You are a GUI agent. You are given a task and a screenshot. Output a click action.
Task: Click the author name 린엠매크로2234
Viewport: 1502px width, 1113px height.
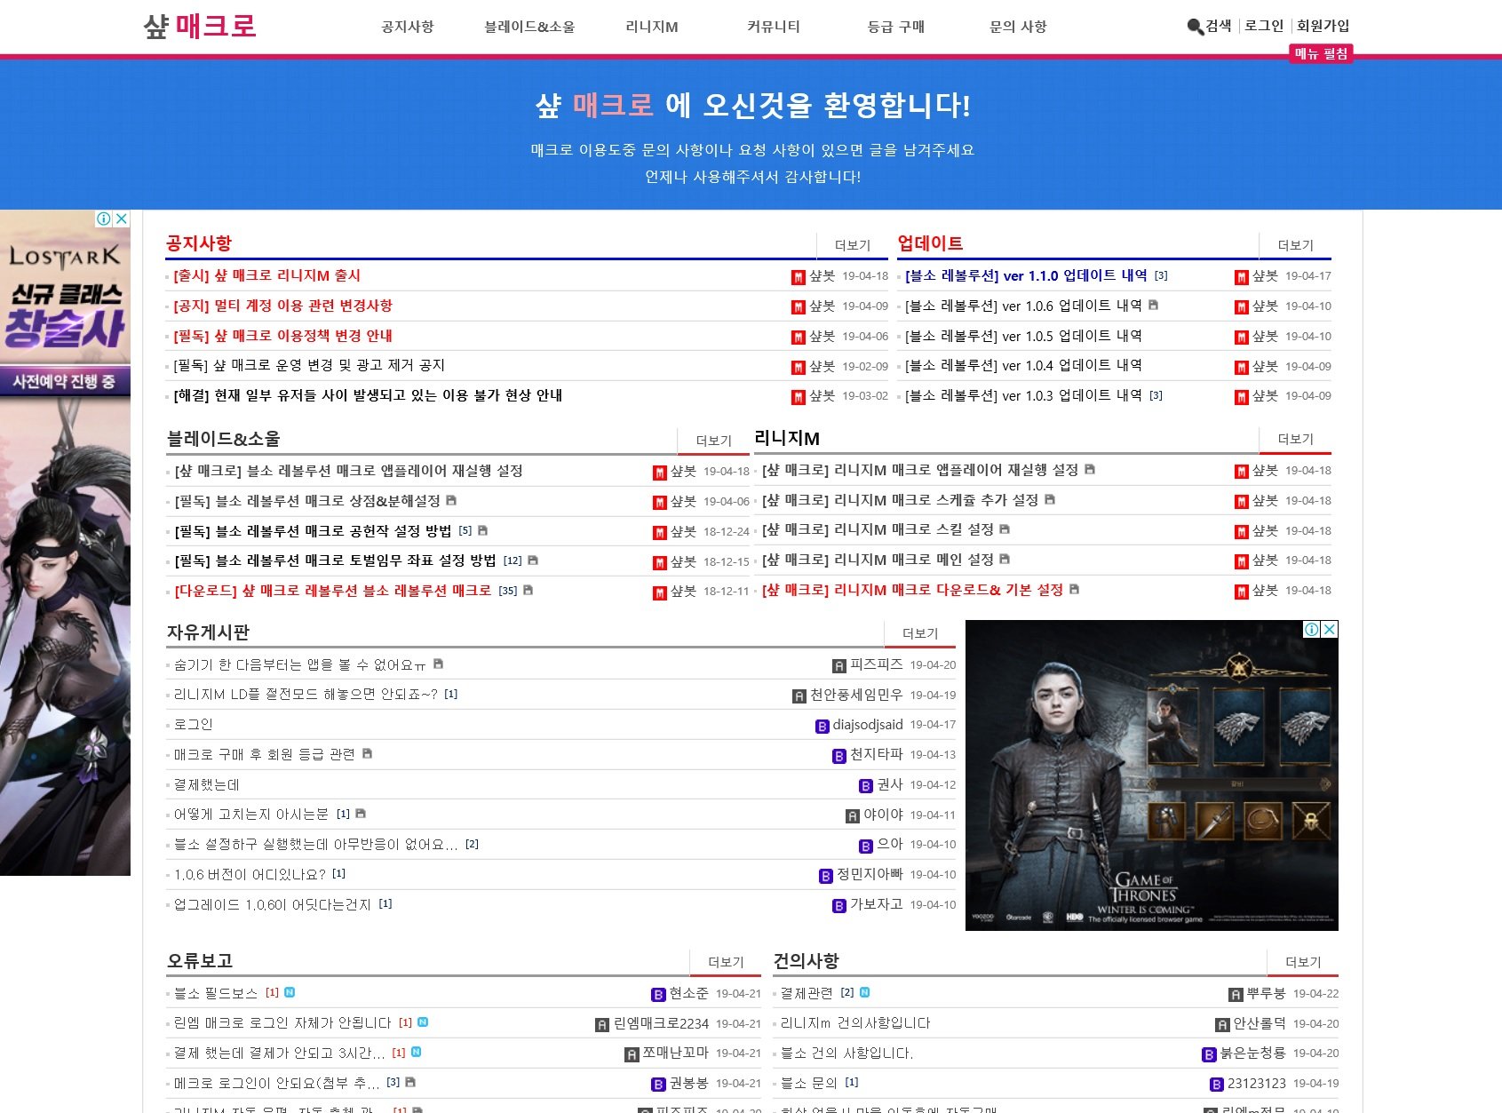click(662, 1023)
